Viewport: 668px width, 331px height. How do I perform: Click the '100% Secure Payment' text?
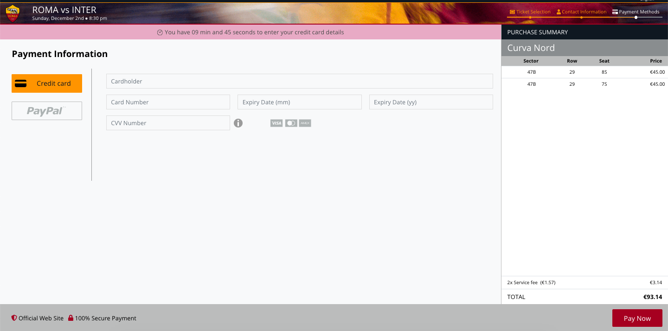(x=106, y=318)
